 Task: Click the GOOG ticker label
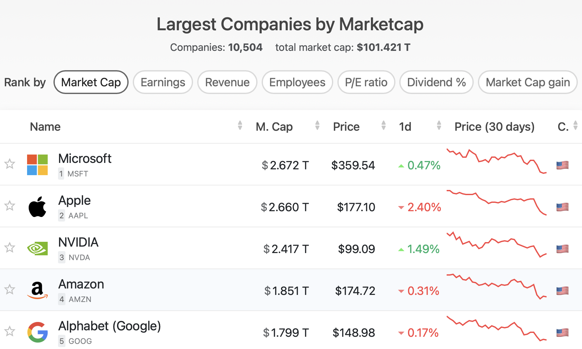[x=80, y=341]
